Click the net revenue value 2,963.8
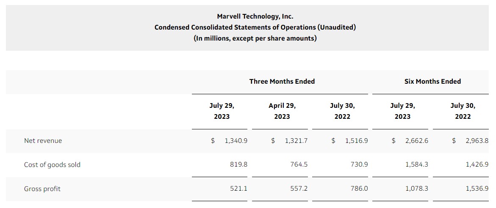This screenshot has width=496, height=208. [x=477, y=141]
